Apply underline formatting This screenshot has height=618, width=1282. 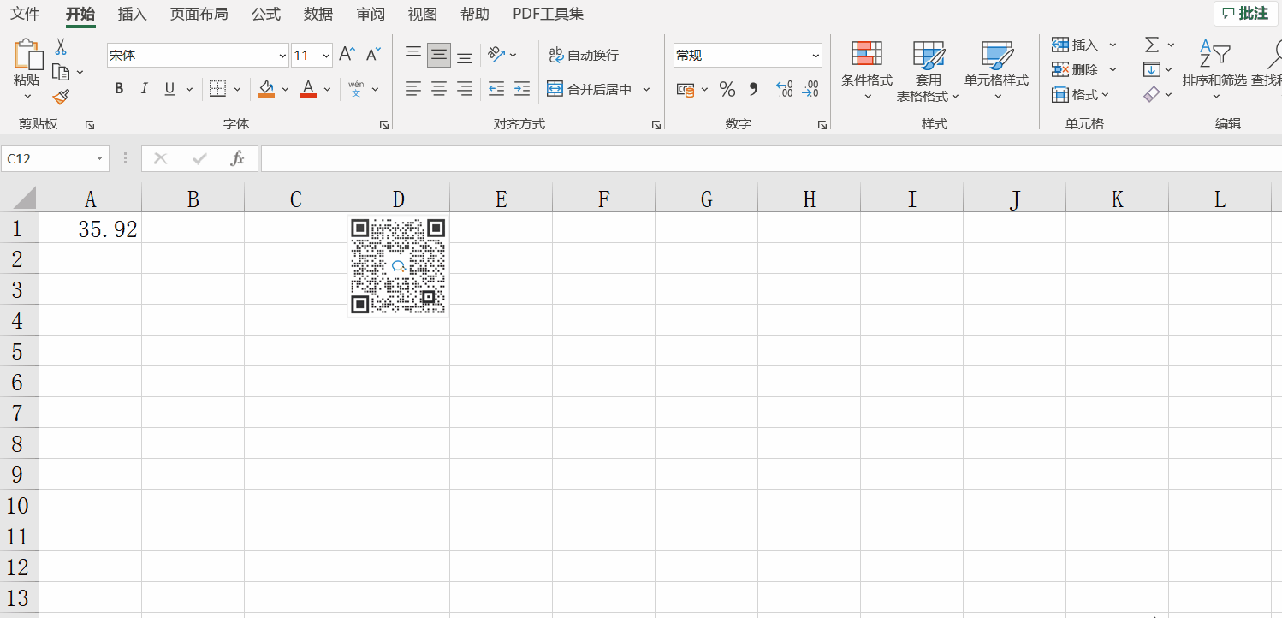point(169,88)
